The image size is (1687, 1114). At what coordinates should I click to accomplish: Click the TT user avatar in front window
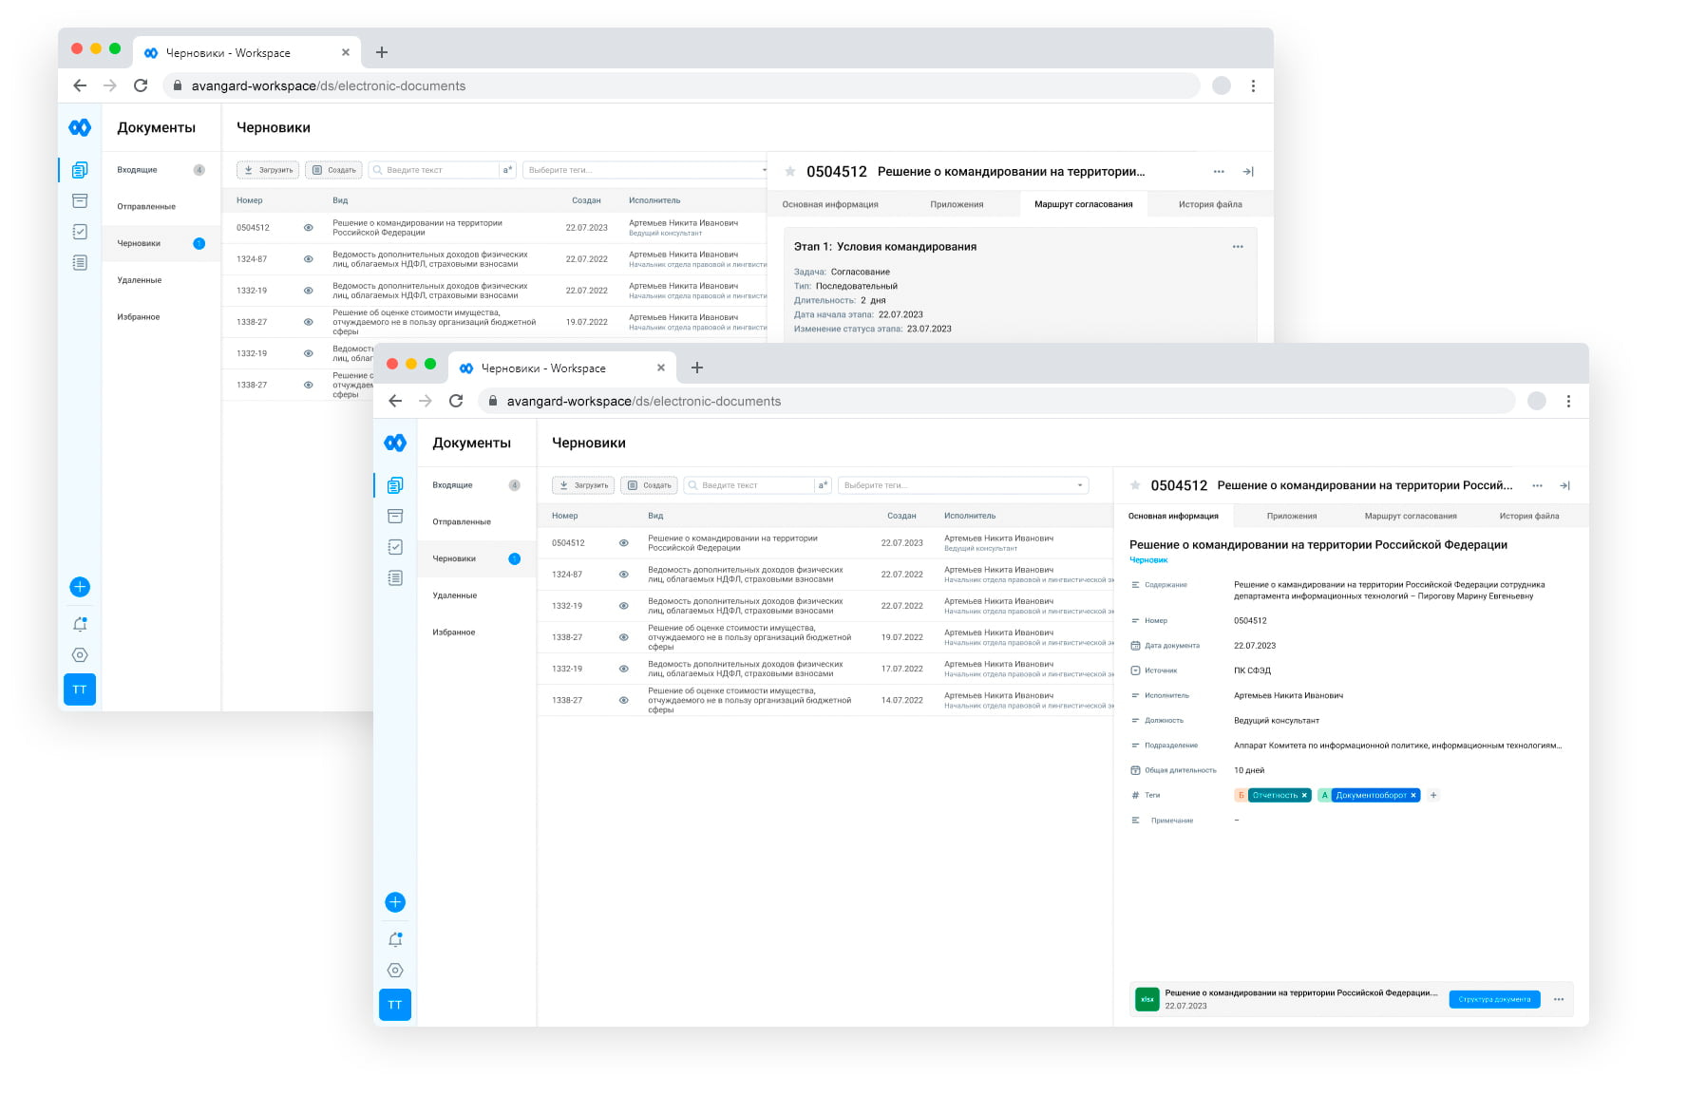click(395, 1005)
